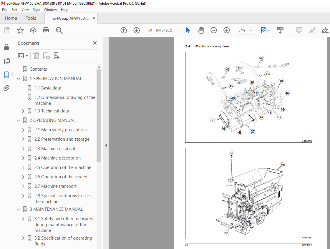Open 3.1 Safety and other measures bookmark
Viewport: 330px width, 249px height.
(64, 224)
